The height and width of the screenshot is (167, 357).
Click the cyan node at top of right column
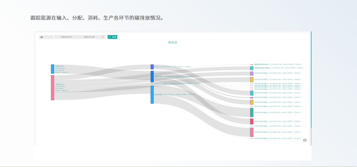(x=252, y=68)
